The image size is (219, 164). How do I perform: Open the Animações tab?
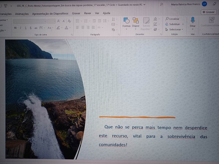[22, 14]
